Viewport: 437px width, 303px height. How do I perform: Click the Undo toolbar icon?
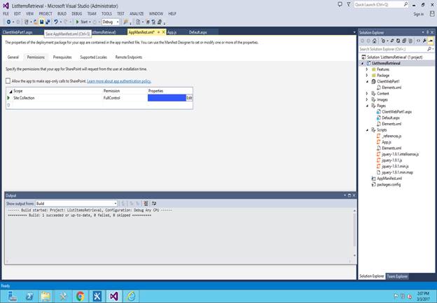click(x=56, y=22)
